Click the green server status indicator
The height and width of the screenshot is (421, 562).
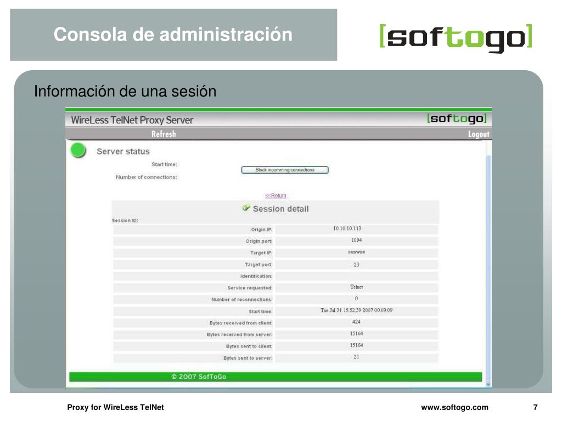[78, 150]
